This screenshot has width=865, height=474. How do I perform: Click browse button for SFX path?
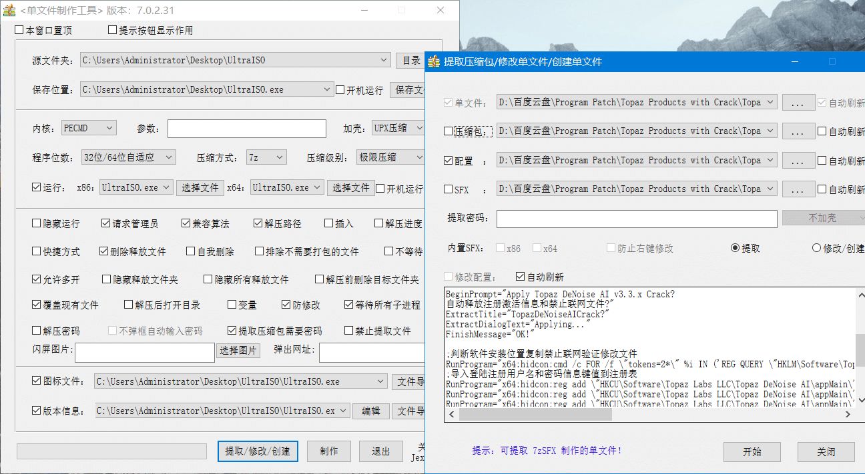(798, 189)
